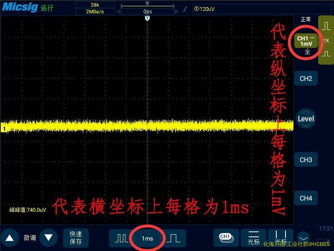Viewport: 334px width, 251px height.
Task: Tap the fine-tune down arrow button
Action: click(x=48, y=238)
